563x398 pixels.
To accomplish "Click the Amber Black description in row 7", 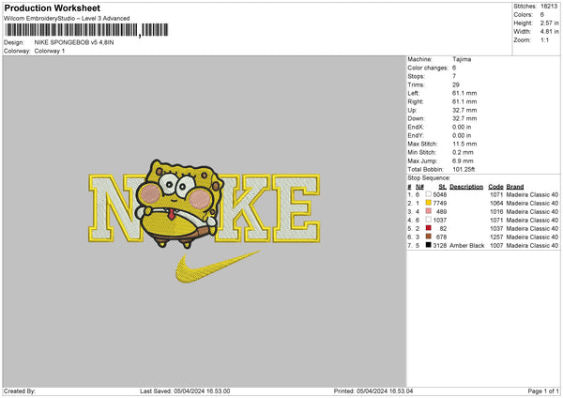I will (466, 246).
